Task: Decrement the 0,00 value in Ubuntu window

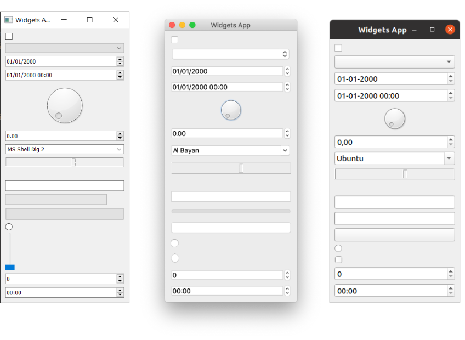Action: 451,144
